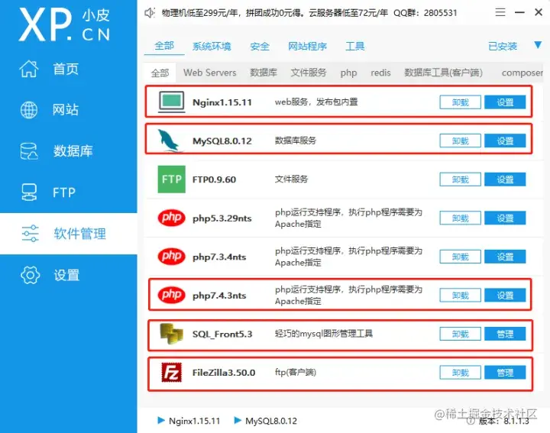This screenshot has width=550, height=433.
Task: Click the MySQL dolphin icon
Action: click(170, 141)
